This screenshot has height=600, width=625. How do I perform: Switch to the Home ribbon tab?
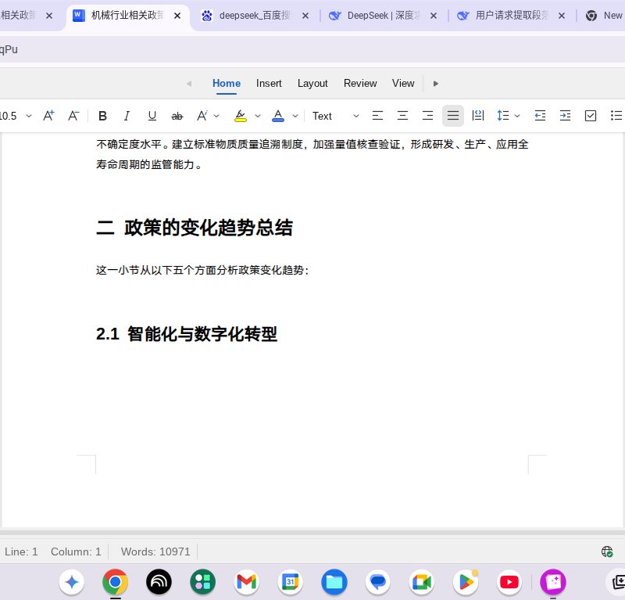coord(227,84)
